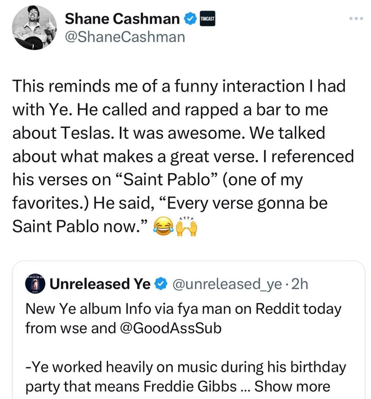Open the @GoodAssSub mention
Viewport: 371px width, 399px height.
[172, 328]
